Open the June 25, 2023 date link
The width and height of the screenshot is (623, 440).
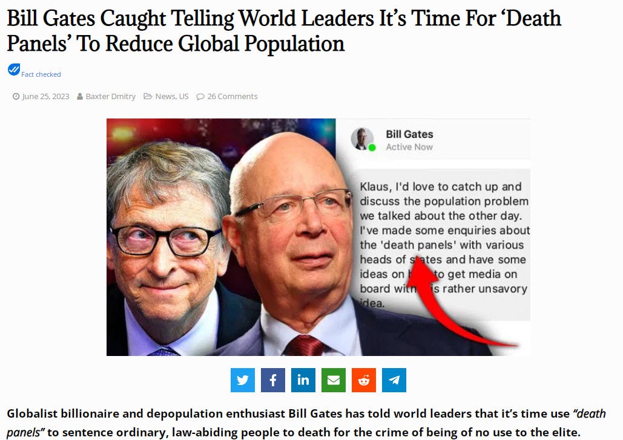(45, 97)
